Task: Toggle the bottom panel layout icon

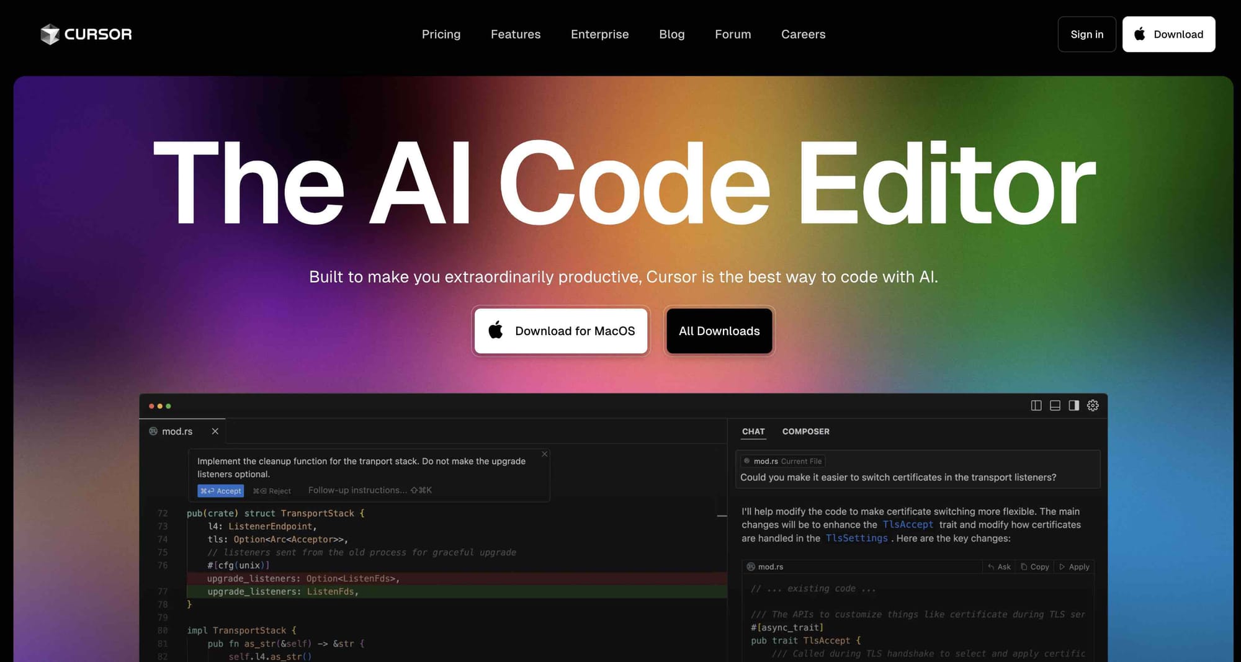Action: (x=1055, y=405)
